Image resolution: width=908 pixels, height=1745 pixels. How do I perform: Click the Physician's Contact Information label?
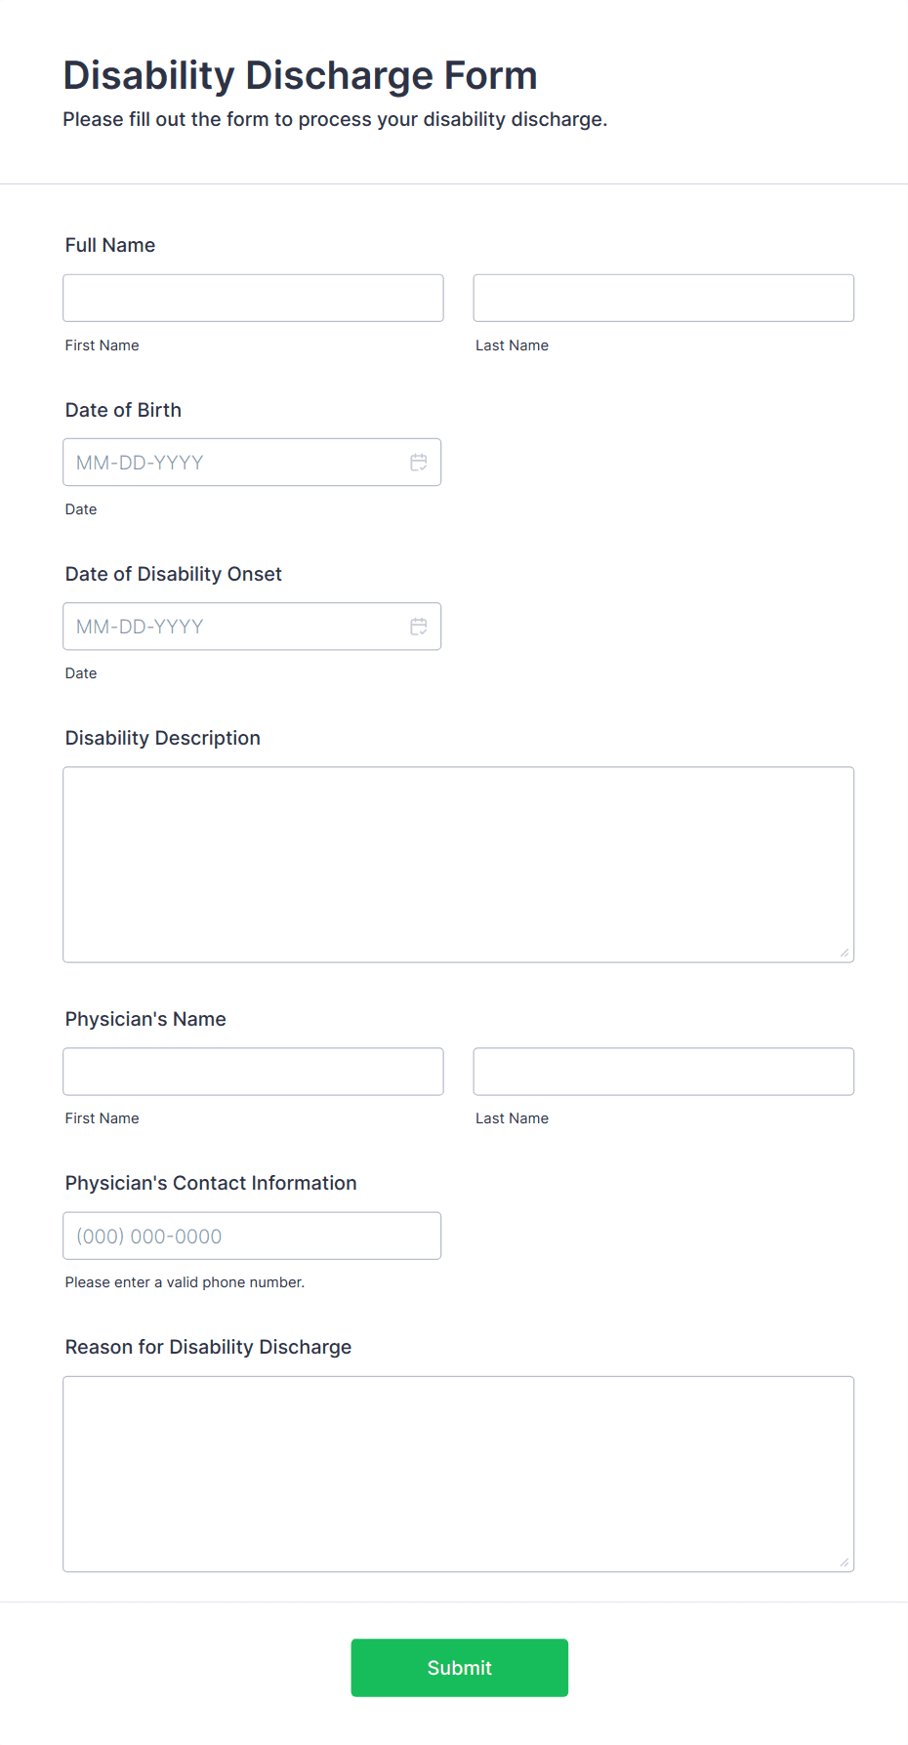[211, 1183]
